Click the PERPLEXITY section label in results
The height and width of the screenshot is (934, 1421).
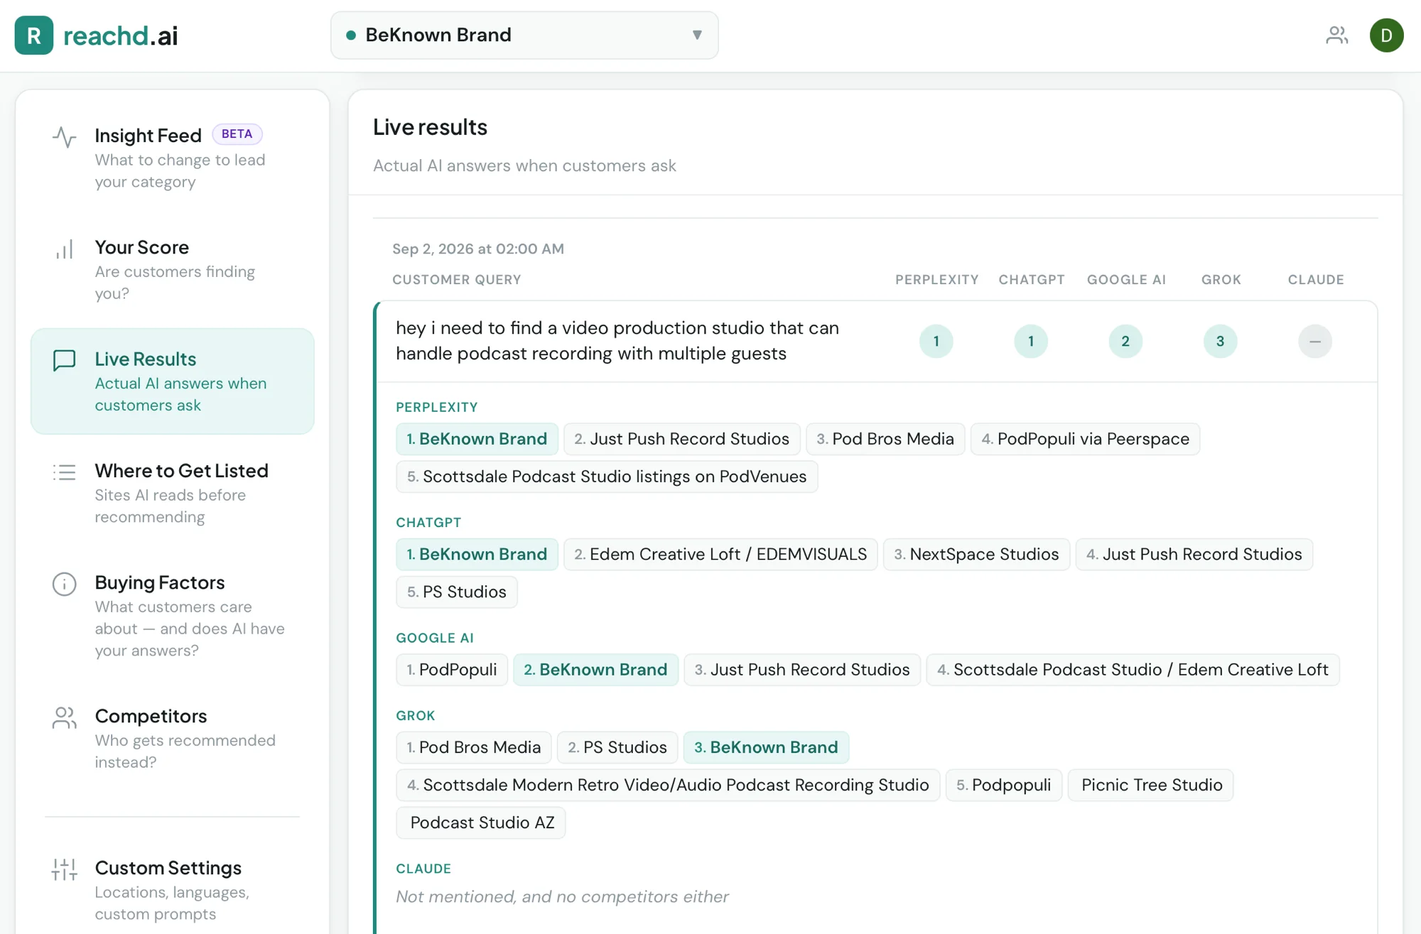coord(437,407)
